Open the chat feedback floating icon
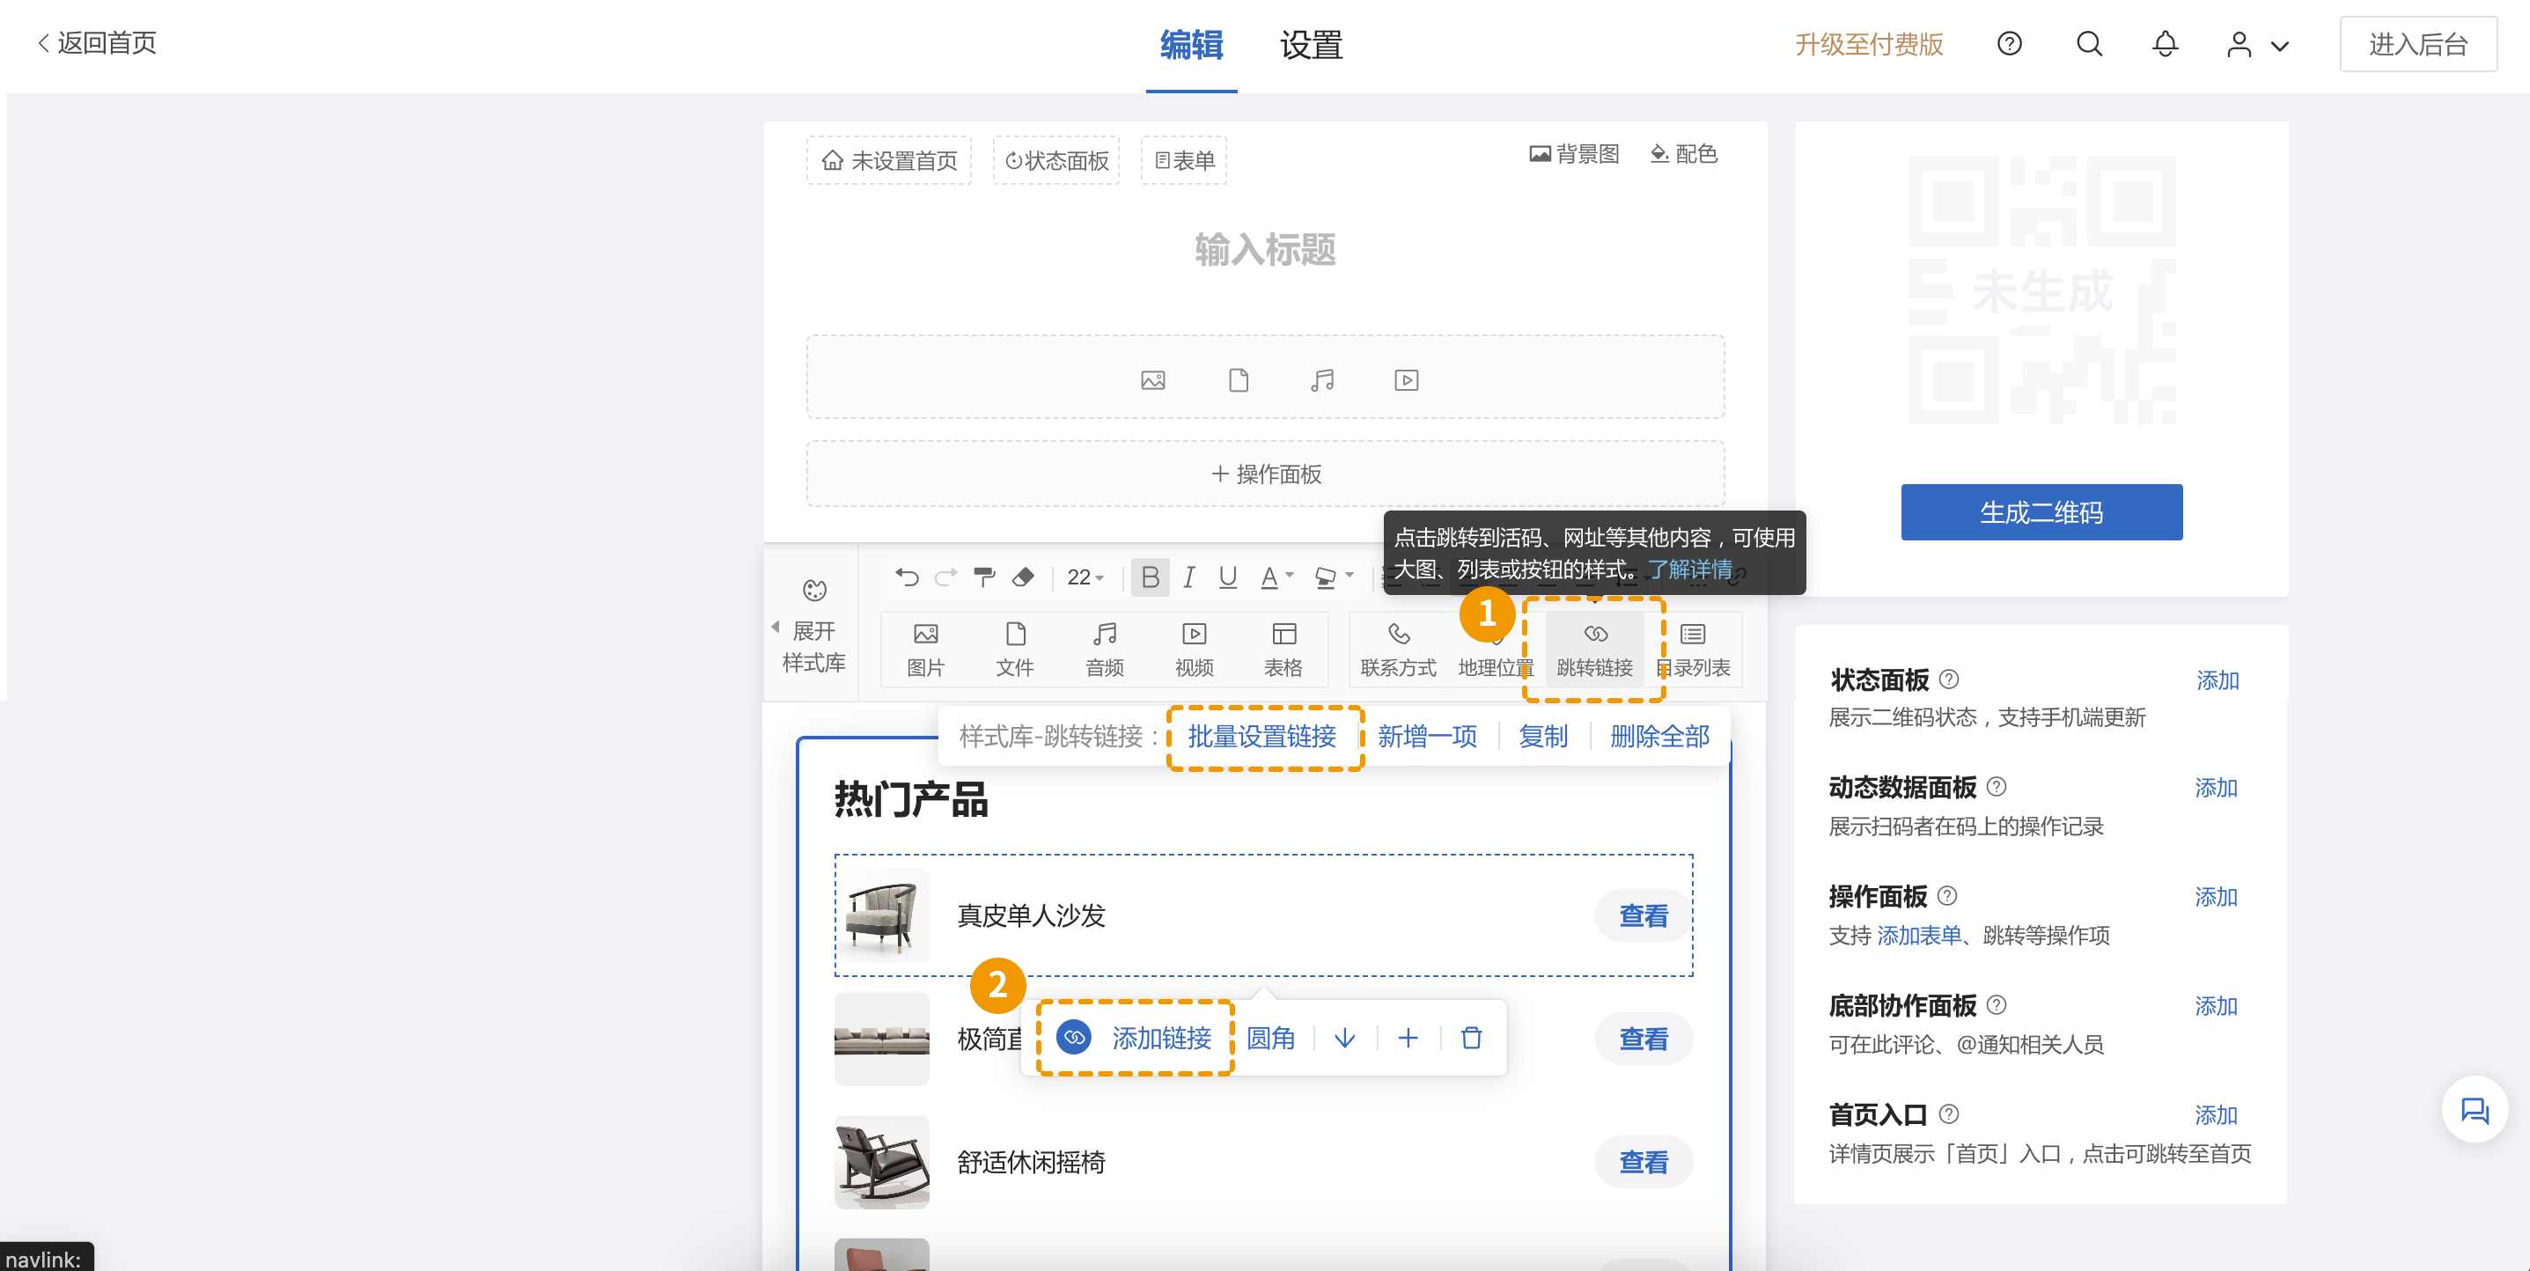This screenshot has height=1271, width=2530. 2474,1109
